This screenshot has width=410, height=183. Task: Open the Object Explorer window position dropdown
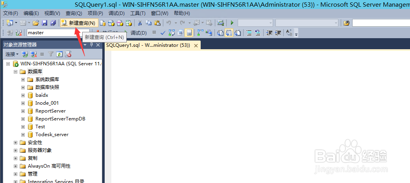coord(85,45)
